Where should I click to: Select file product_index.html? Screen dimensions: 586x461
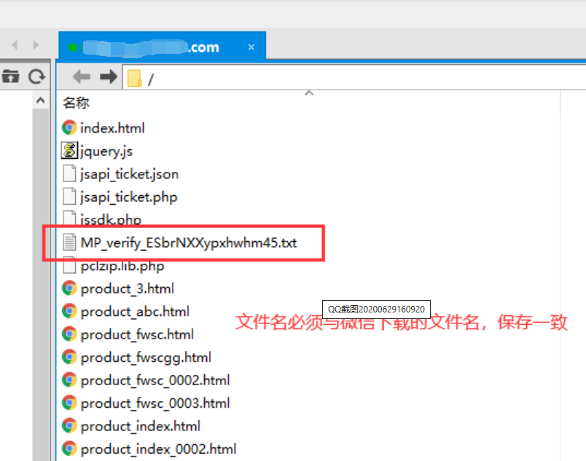(140, 426)
